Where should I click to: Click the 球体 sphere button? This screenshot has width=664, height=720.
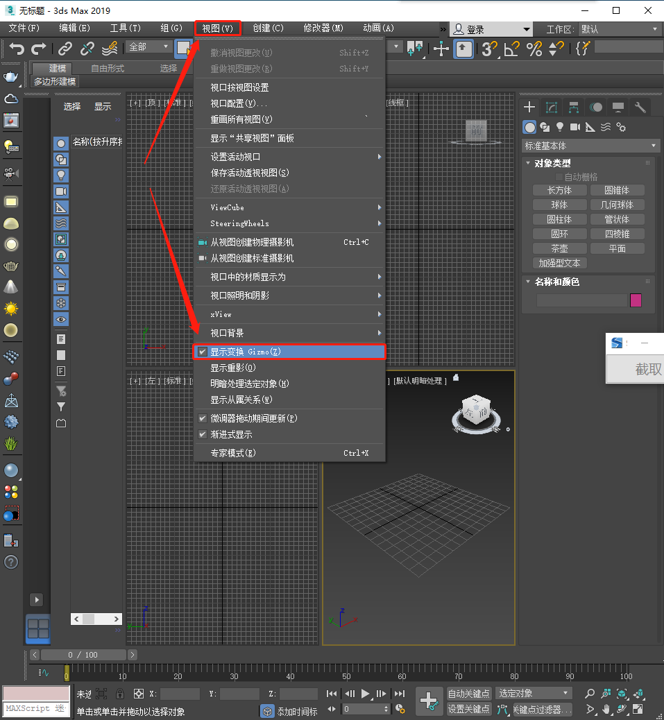pos(560,205)
